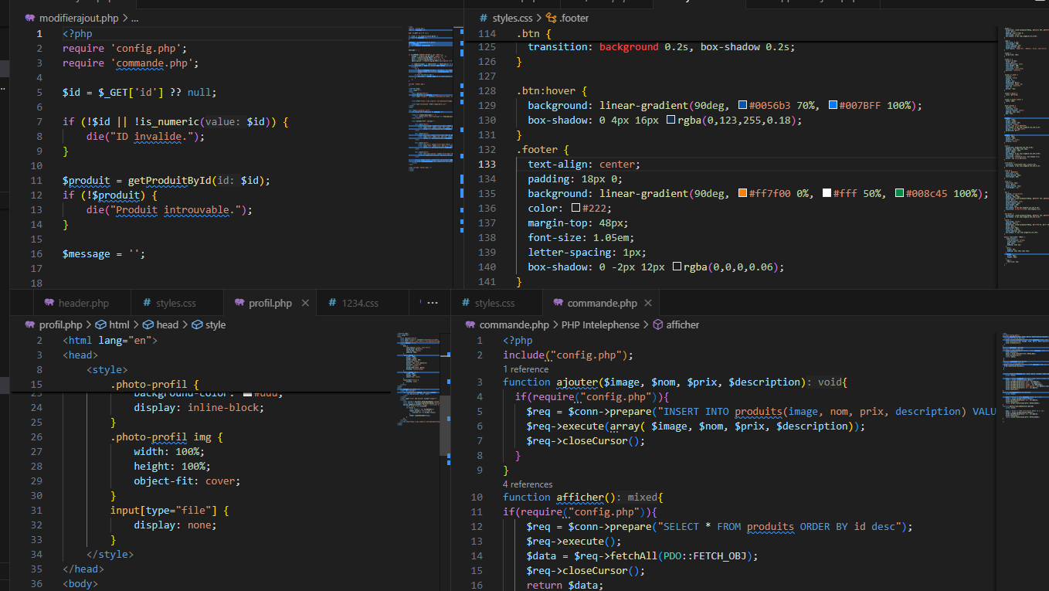Open color picker for #008c45 green swatch
This screenshot has width=1049, height=591.
[899, 194]
